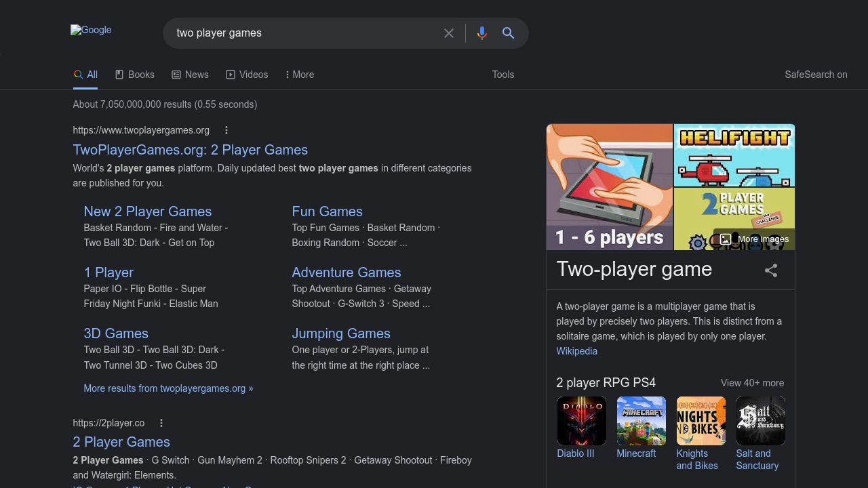
Task: Open options menu next to 2player.co URL
Action: [x=161, y=423]
